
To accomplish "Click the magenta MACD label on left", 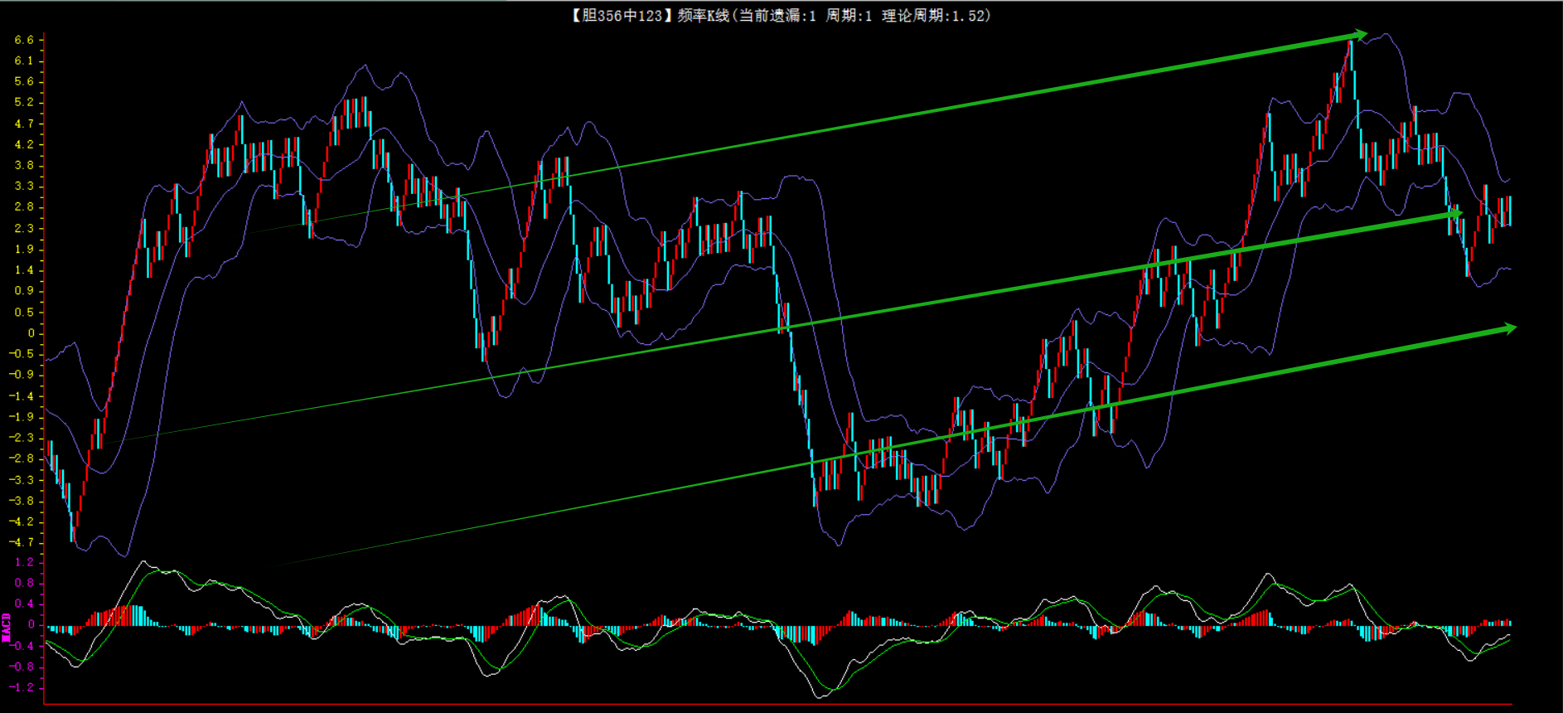I will [7, 627].
